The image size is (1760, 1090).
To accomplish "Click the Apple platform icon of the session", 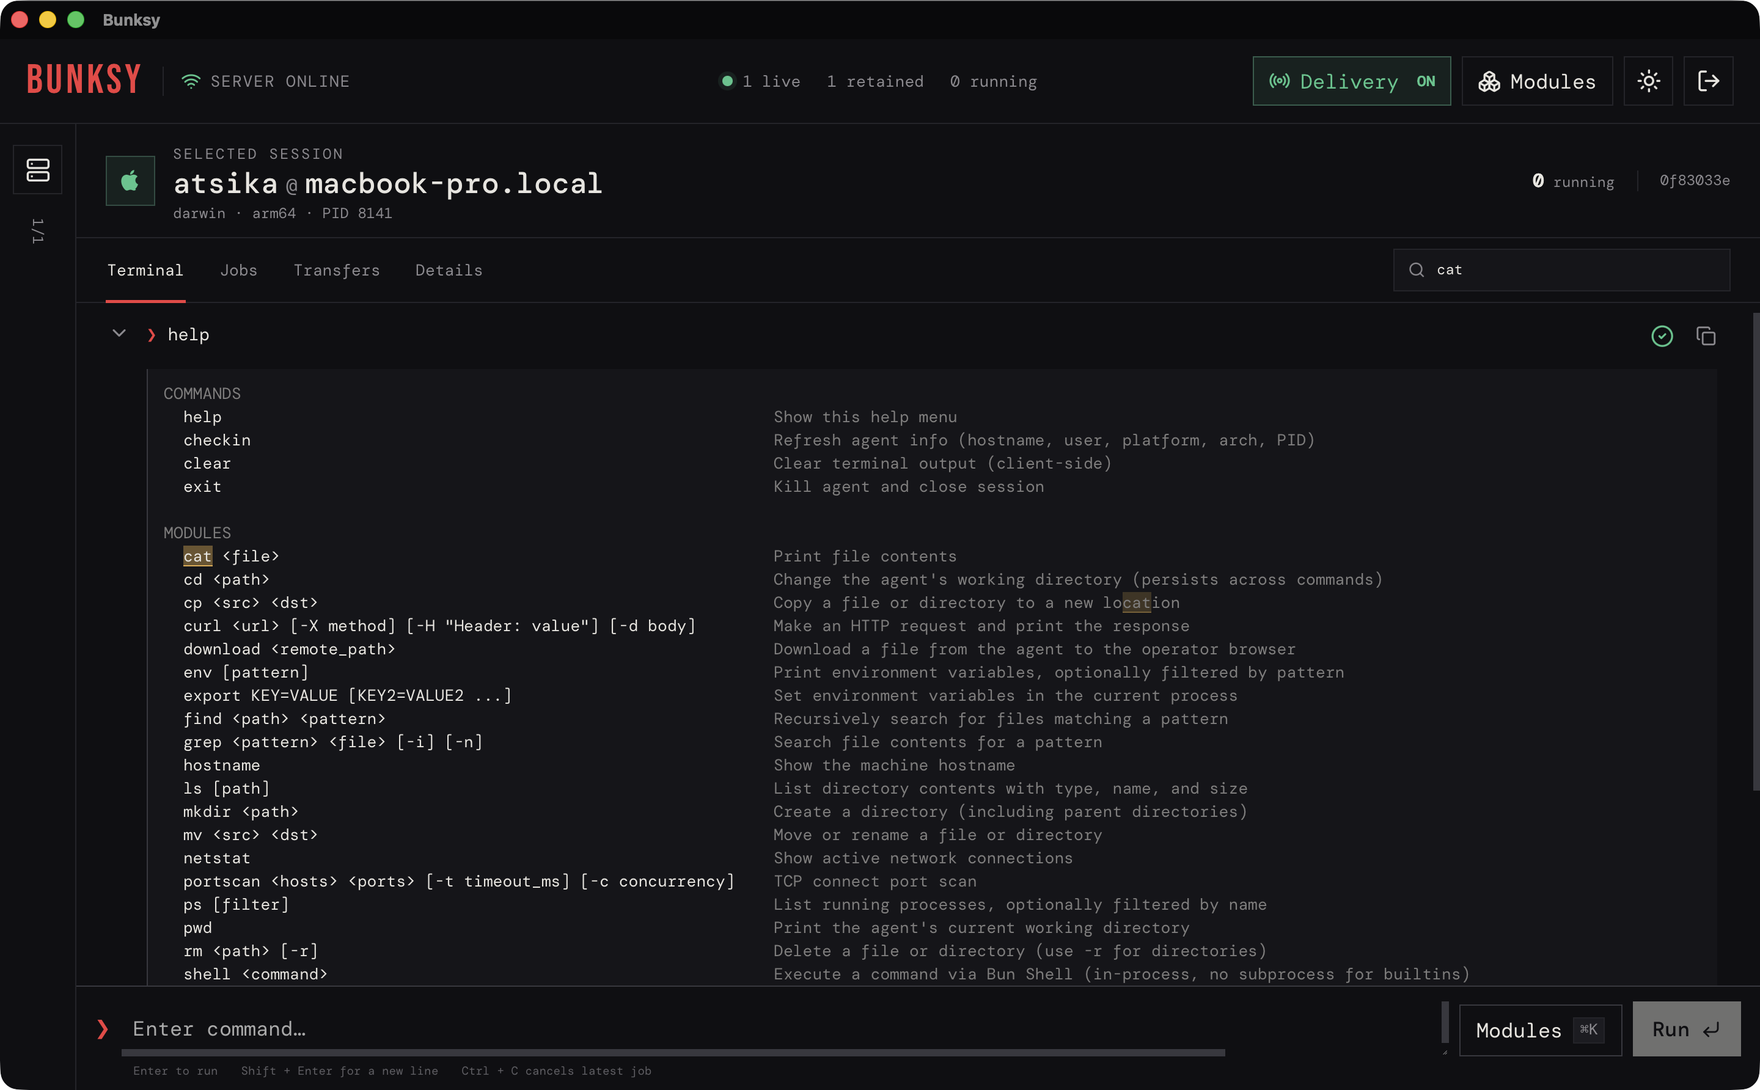I will (130, 181).
